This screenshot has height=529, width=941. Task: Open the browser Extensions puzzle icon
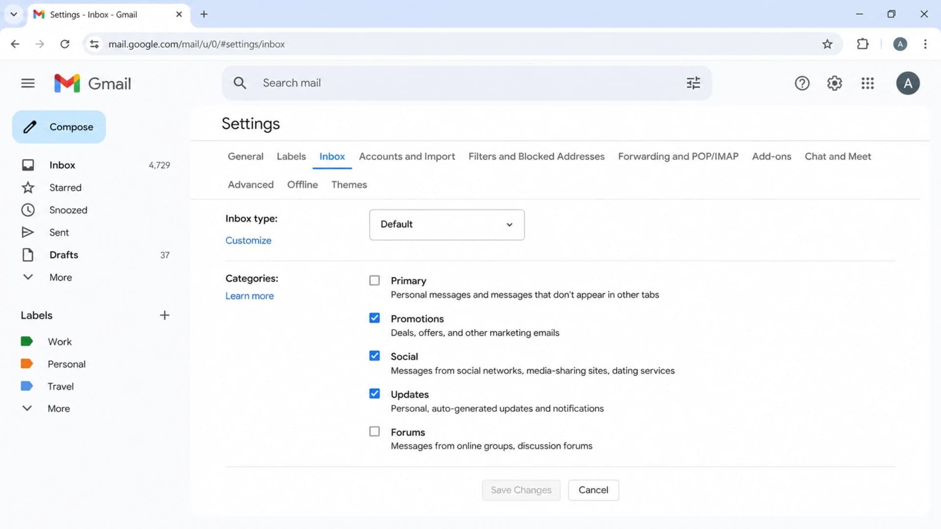(863, 44)
